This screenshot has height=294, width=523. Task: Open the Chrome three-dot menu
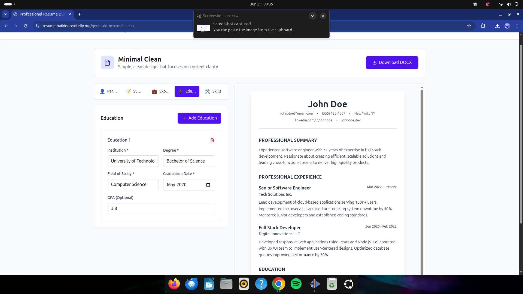(x=517, y=26)
